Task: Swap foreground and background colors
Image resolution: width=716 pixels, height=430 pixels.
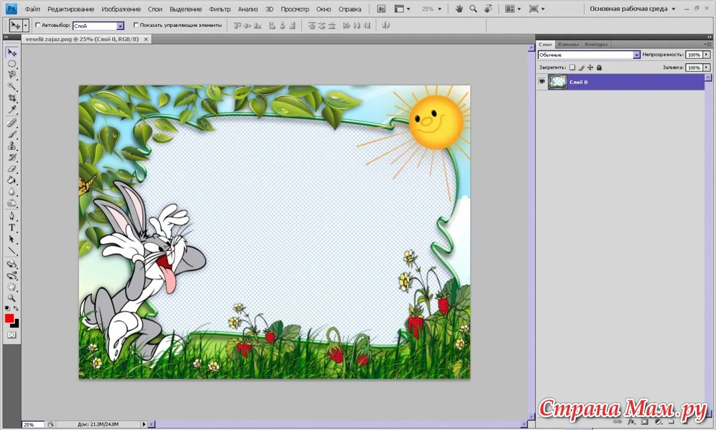Action: [17, 309]
